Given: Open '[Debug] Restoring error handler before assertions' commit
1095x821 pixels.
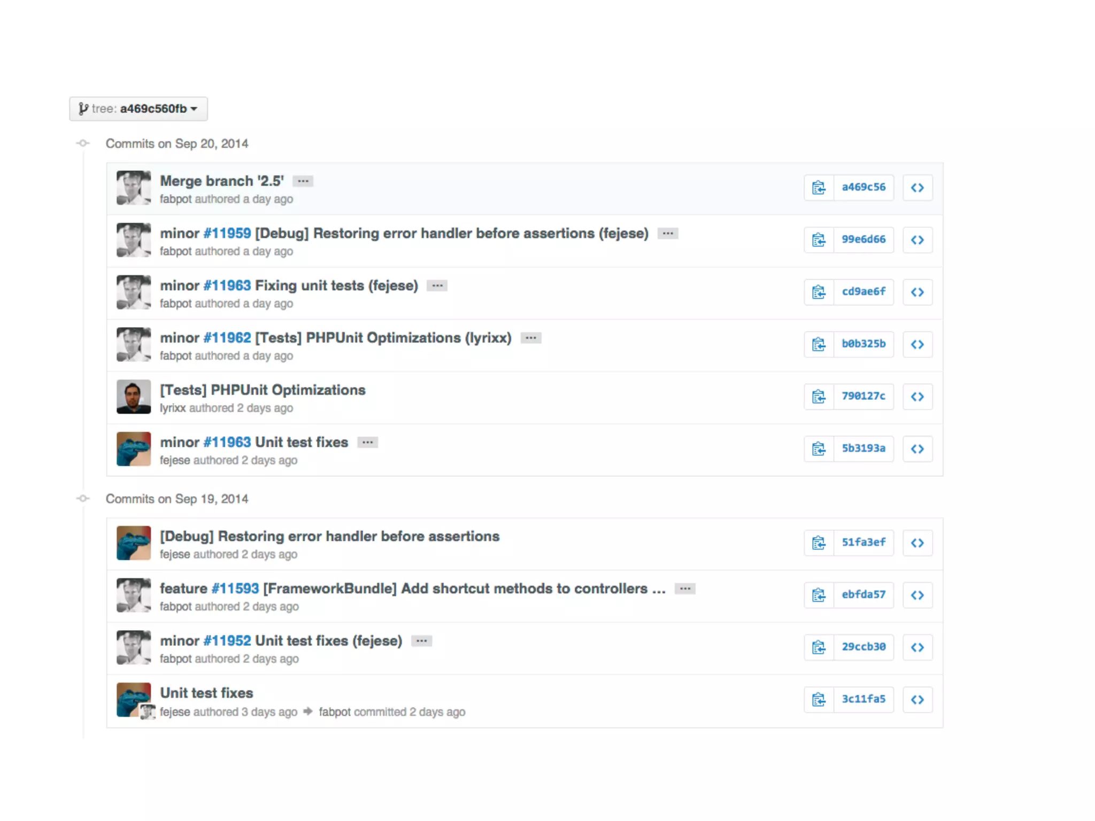Looking at the screenshot, I should (329, 536).
